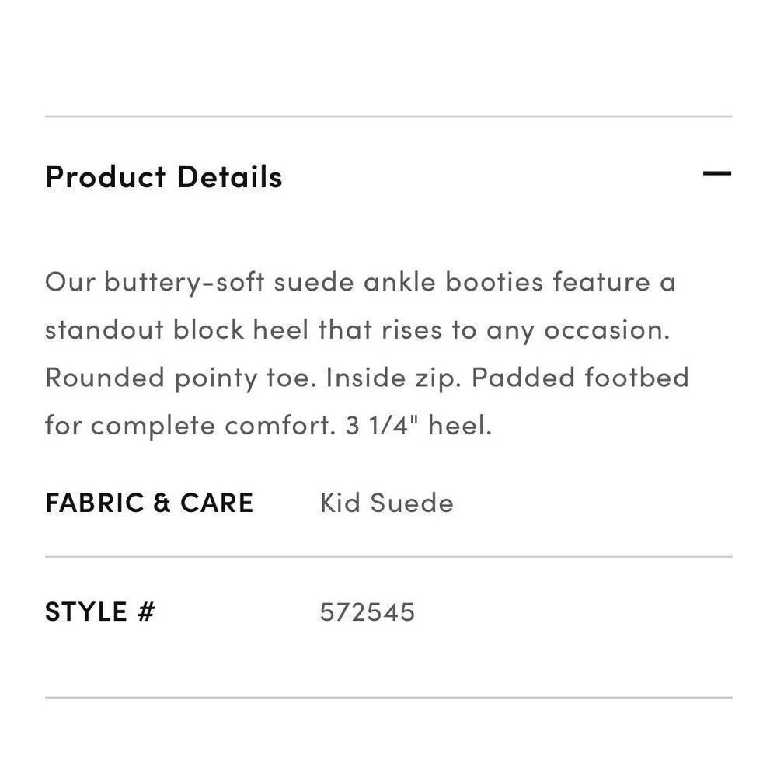The height and width of the screenshot is (777, 777).
Task: Click the 'Padded footbed' text
Action: (x=580, y=378)
